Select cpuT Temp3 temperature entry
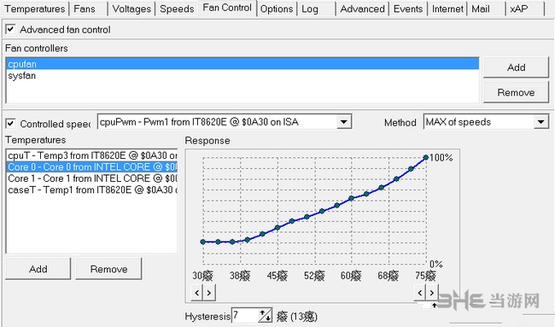Image resolution: width=555 pixels, height=327 pixels. (x=92, y=155)
